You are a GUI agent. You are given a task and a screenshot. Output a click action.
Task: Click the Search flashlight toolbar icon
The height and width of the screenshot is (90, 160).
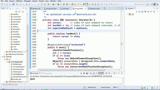[78, 4]
